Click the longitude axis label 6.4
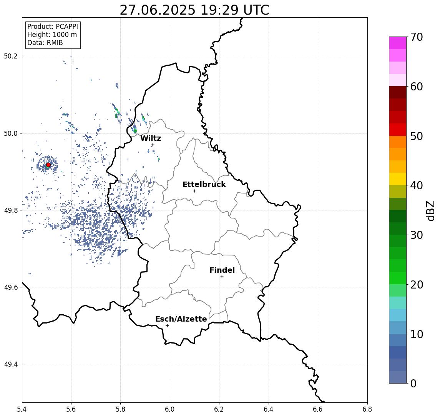Image resolution: width=440 pixels, height=417 pixels. click(x=269, y=409)
